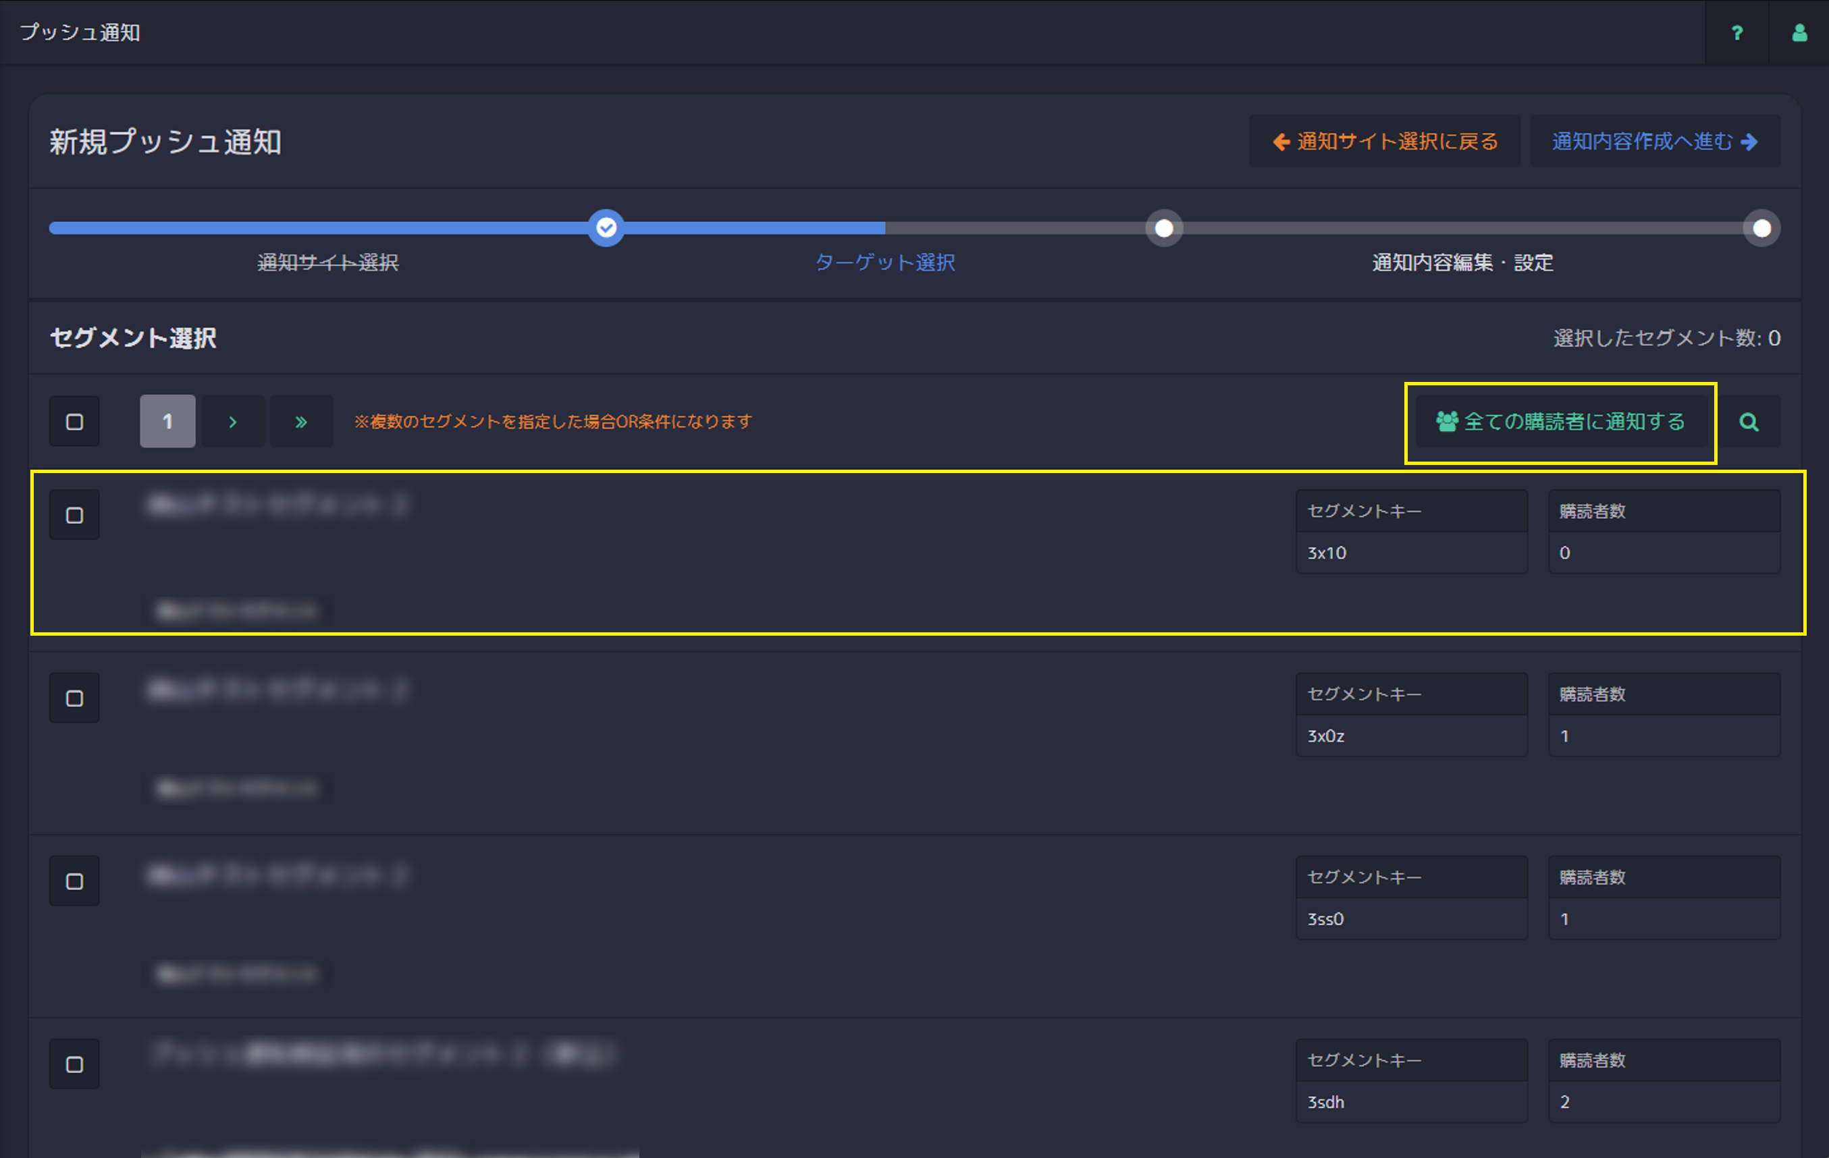Image resolution: width=1829 pixels, height=1158 pixels.
Task: Check the segment with key 3x10
Action: coord(74,516)
